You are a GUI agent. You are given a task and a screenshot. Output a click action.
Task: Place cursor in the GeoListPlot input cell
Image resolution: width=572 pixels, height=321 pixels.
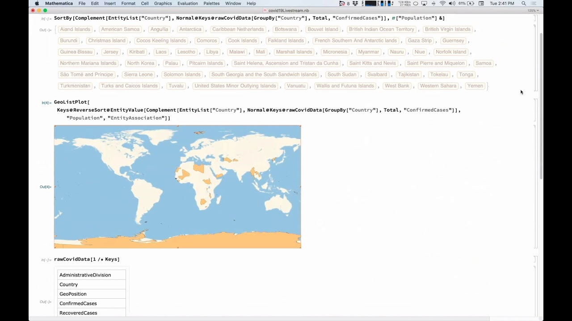click(257, 110)
